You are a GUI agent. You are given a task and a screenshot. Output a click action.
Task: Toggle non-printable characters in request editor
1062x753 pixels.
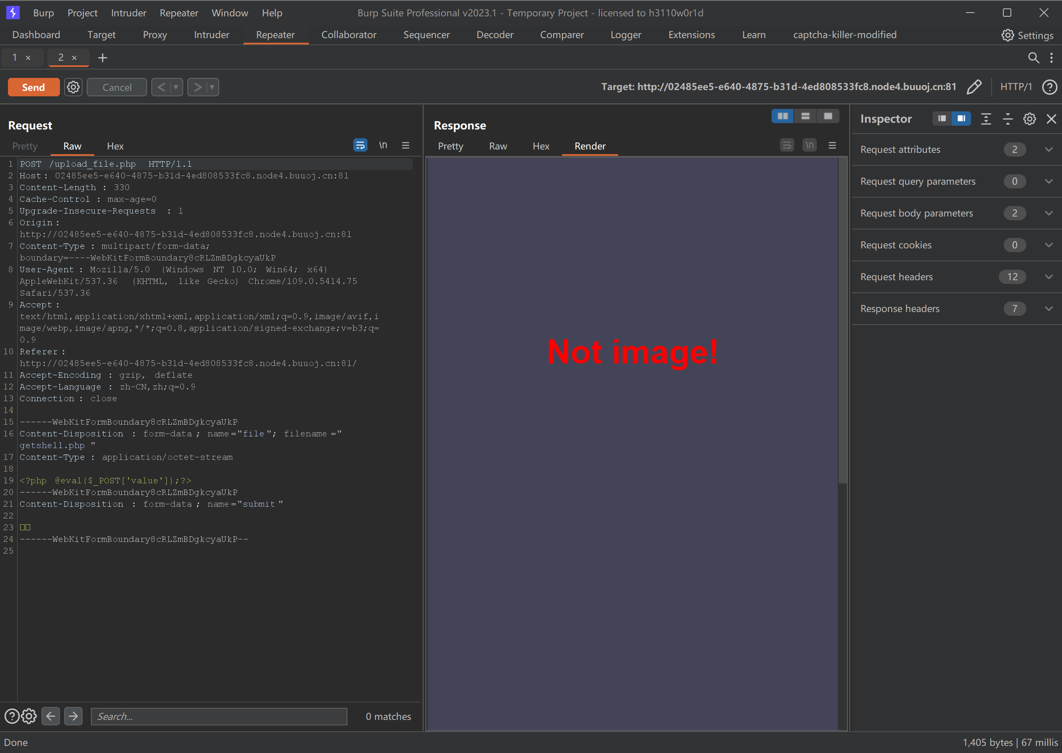click(x=383, y=146)
